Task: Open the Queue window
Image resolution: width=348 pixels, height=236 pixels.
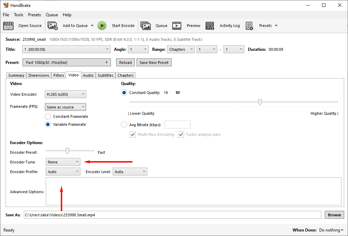Action: pyautogui.click(x=146, y=26)
